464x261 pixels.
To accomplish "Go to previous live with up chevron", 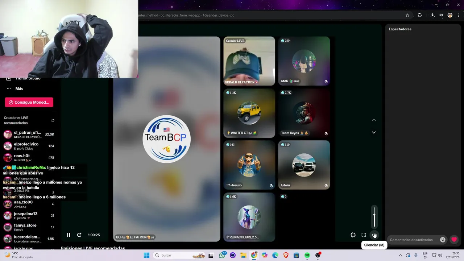I will point(374,120).
